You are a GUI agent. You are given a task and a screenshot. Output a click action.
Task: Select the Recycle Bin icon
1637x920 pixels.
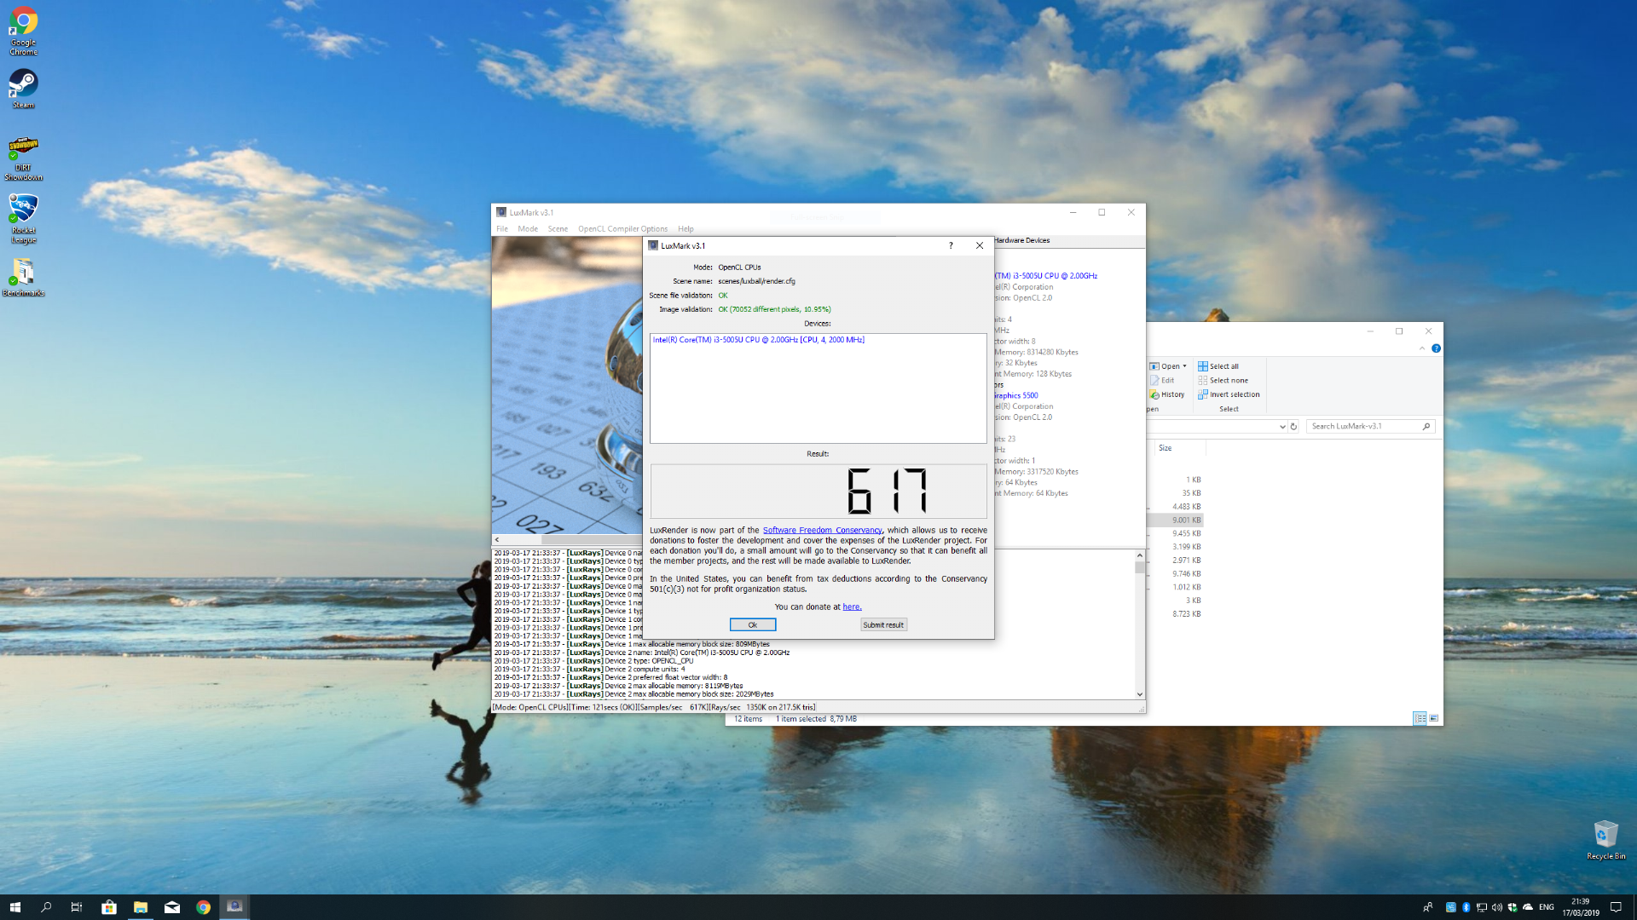click(1605, 840)
